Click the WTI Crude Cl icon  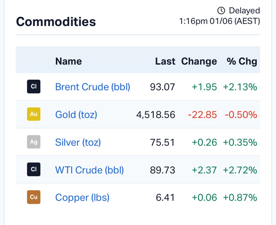(34, 169)
